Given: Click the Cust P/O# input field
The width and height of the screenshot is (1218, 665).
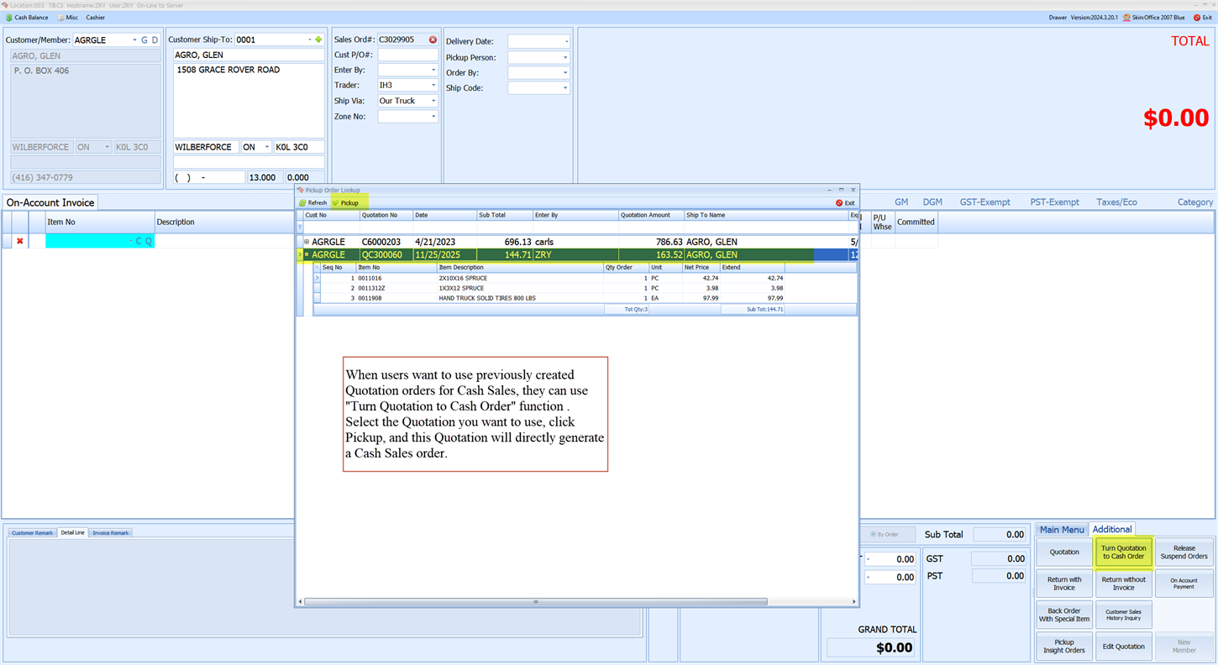Looking at the screenshot, I should (x=407, y=54).
